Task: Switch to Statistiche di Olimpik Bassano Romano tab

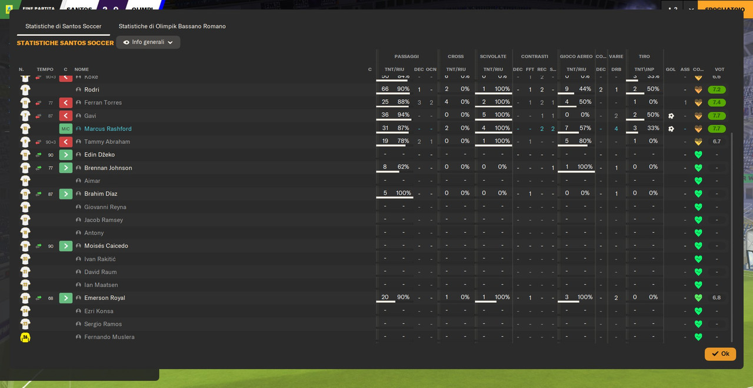Action: coord(172,26)
